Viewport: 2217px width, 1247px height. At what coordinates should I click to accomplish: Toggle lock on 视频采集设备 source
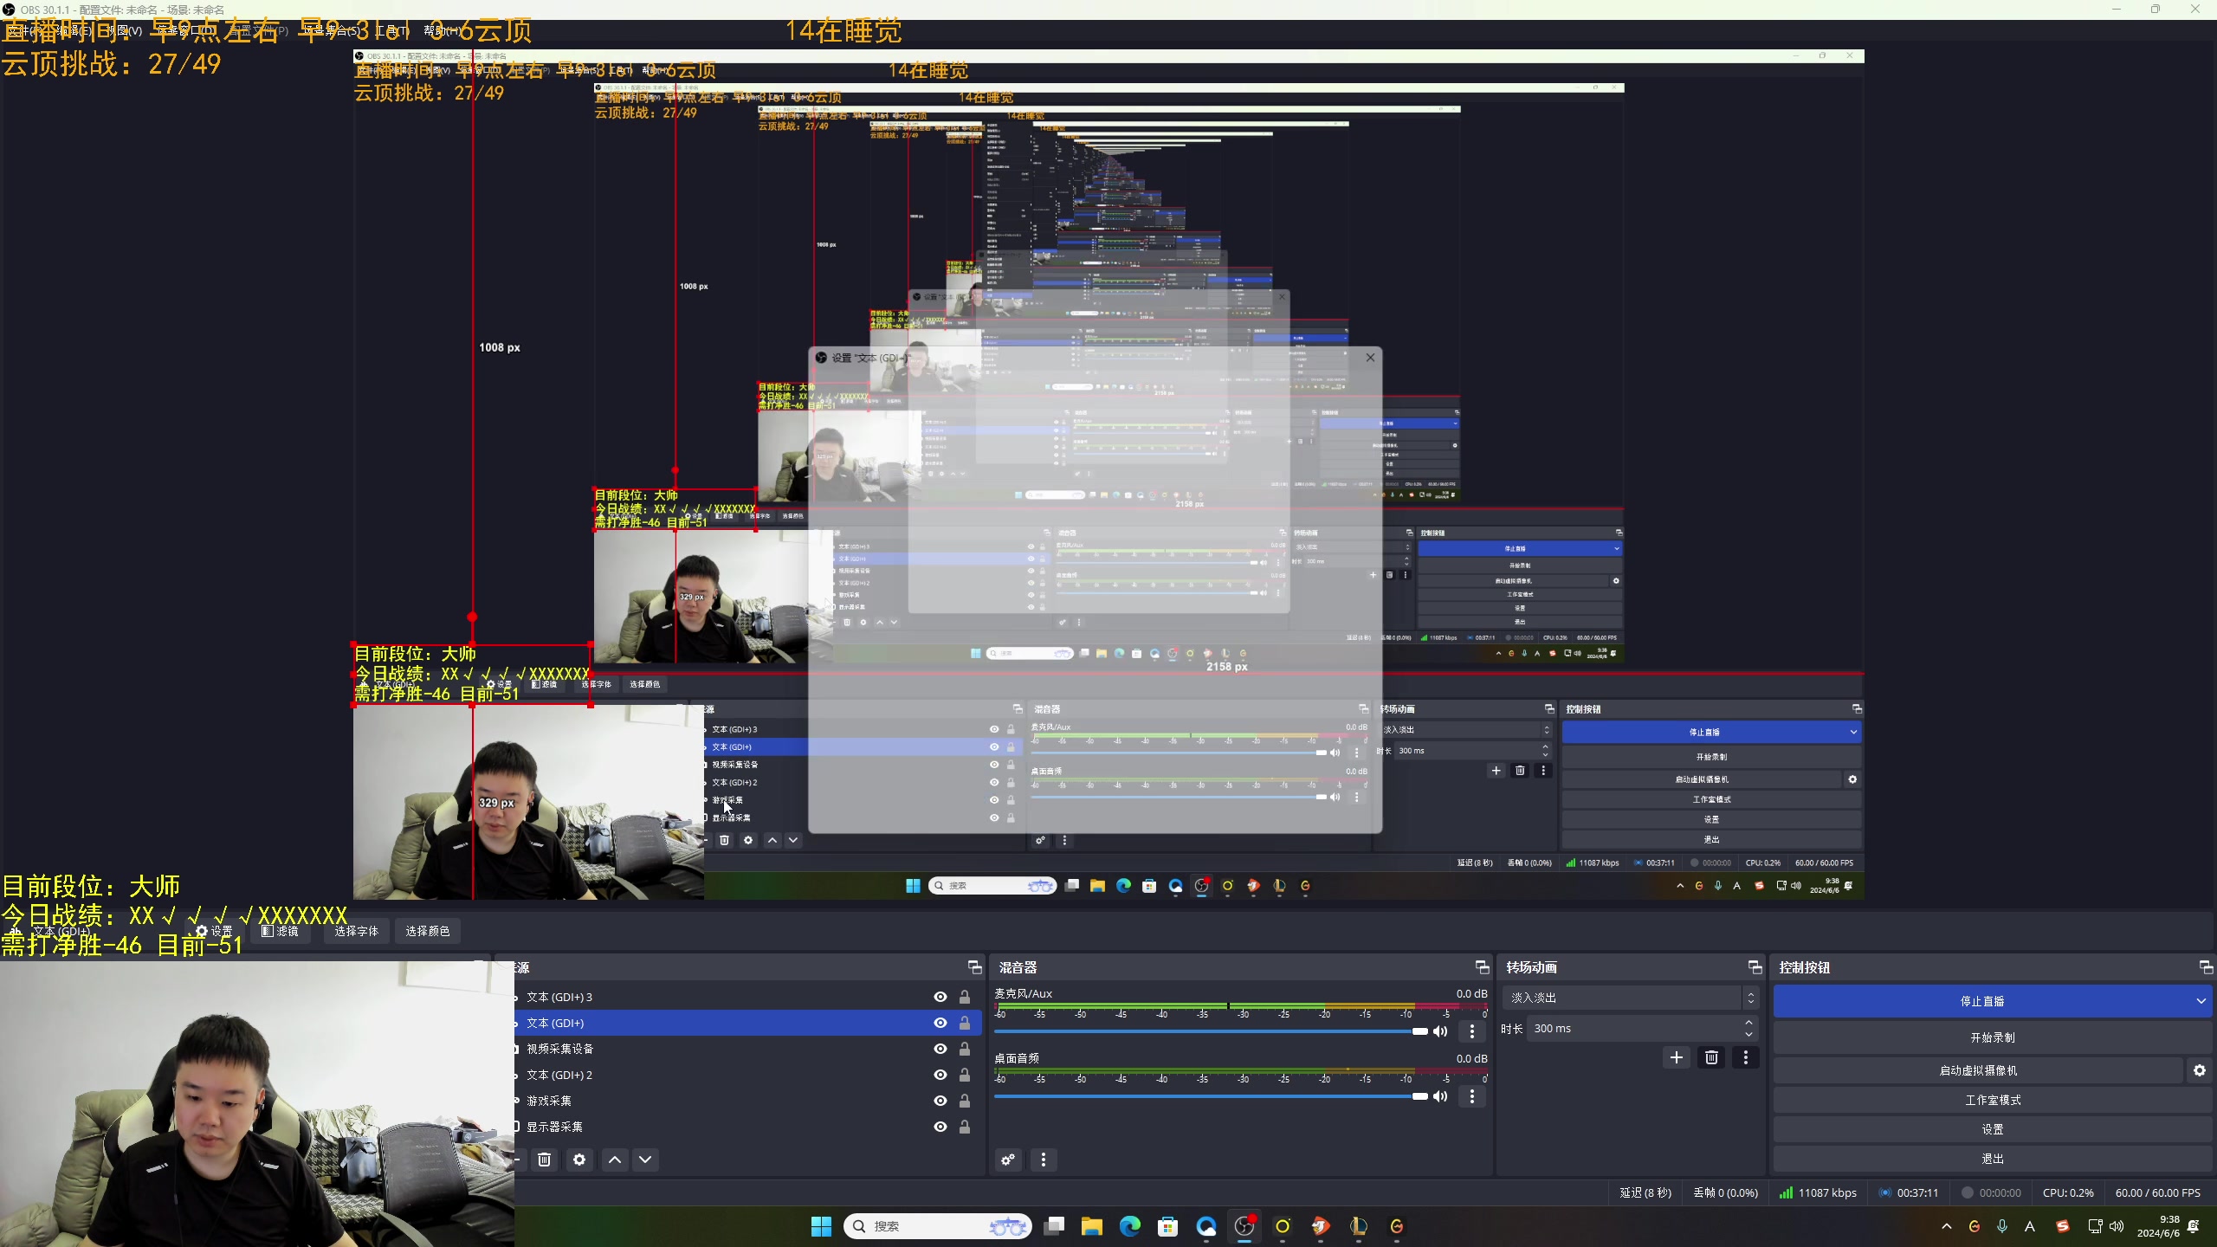pyautogui.click(x=965, y=1049)
